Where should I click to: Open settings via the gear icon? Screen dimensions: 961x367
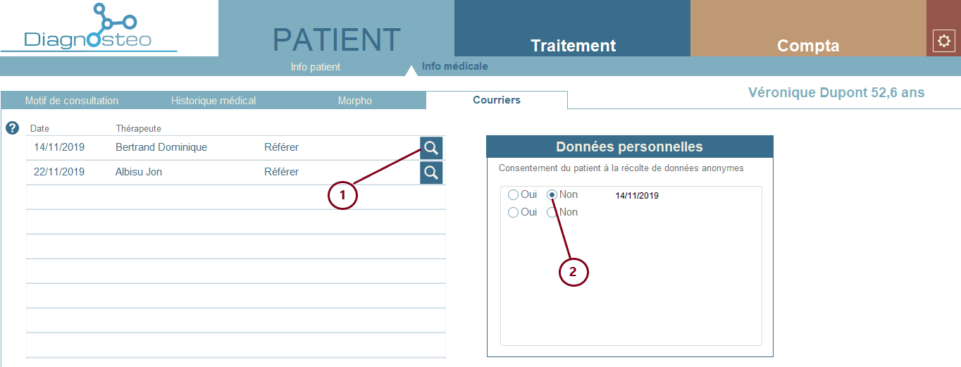click(x=943, y=42)
